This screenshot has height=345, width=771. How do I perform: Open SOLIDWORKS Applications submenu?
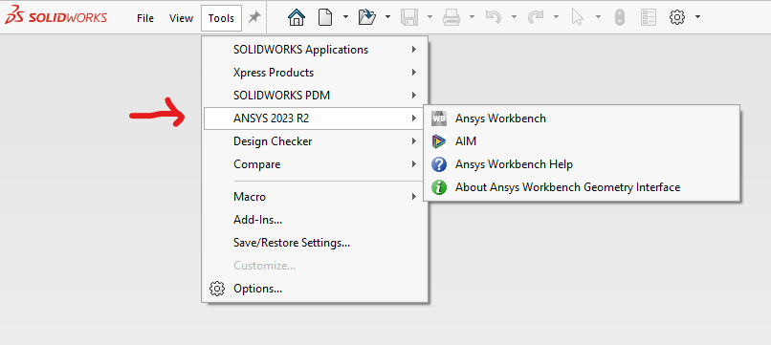(x=315, y=50)
